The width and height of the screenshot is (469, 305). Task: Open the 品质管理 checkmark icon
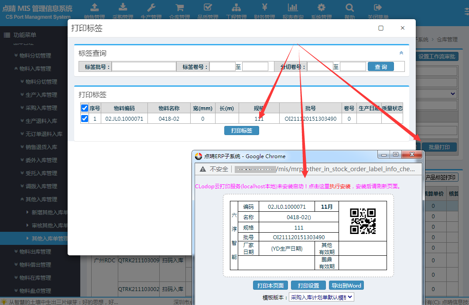(208, 7)
